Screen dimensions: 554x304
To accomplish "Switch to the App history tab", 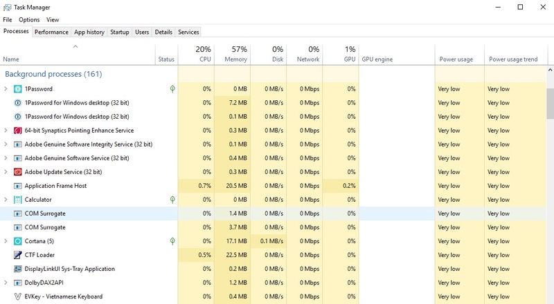I will [89, 32].
